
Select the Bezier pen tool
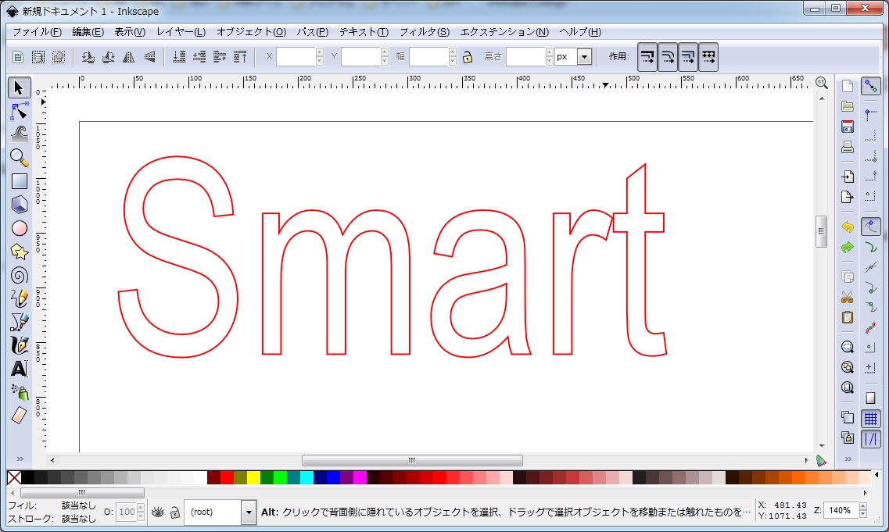tap(19, 322)
